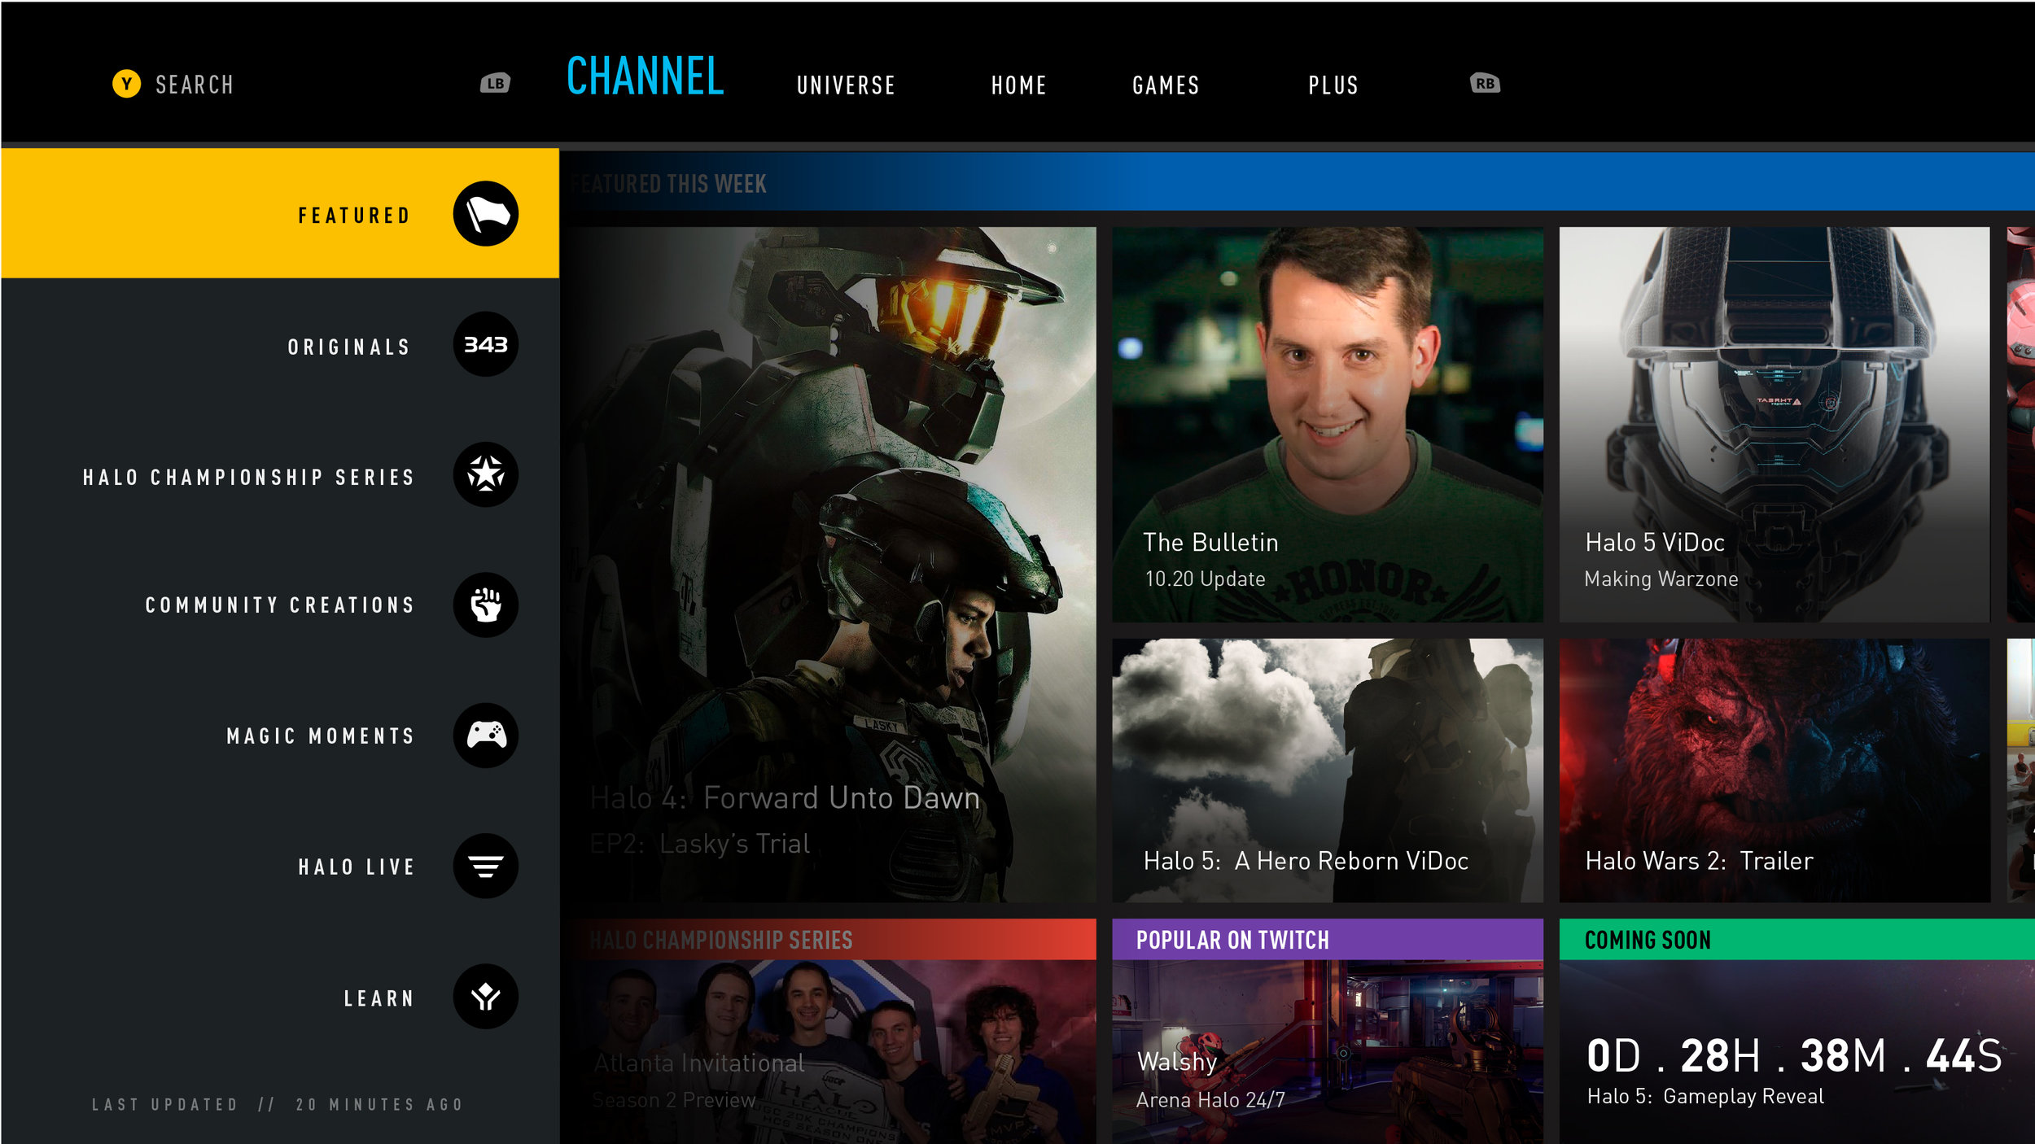Go to the Home tab
The width and height of the screenshot is (2035, 1144).
click(x=1018, y=85)
